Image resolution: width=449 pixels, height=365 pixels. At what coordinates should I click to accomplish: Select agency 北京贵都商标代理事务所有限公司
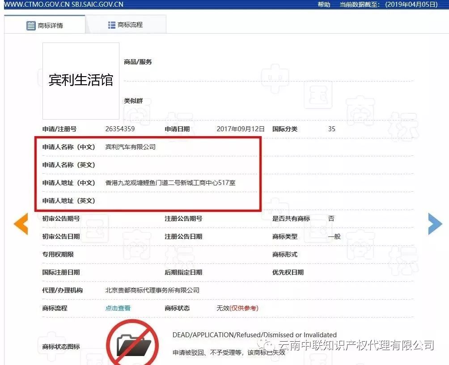(152, 290)
